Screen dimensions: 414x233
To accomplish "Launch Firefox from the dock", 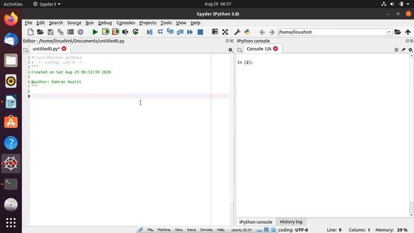I will [11, 19].
